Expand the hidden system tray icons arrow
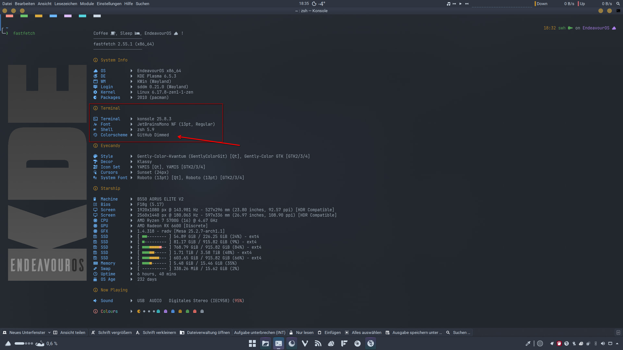The width and height of the screenshot is (623, 350). pyautogui.click(x=617, y=344)
